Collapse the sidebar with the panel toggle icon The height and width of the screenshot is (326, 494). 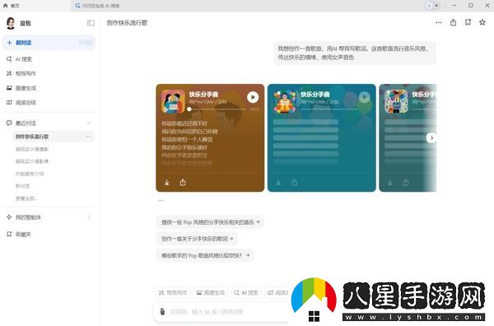91,23
